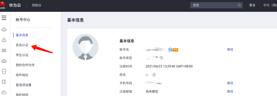Click the 搜索 search input field

216,5
